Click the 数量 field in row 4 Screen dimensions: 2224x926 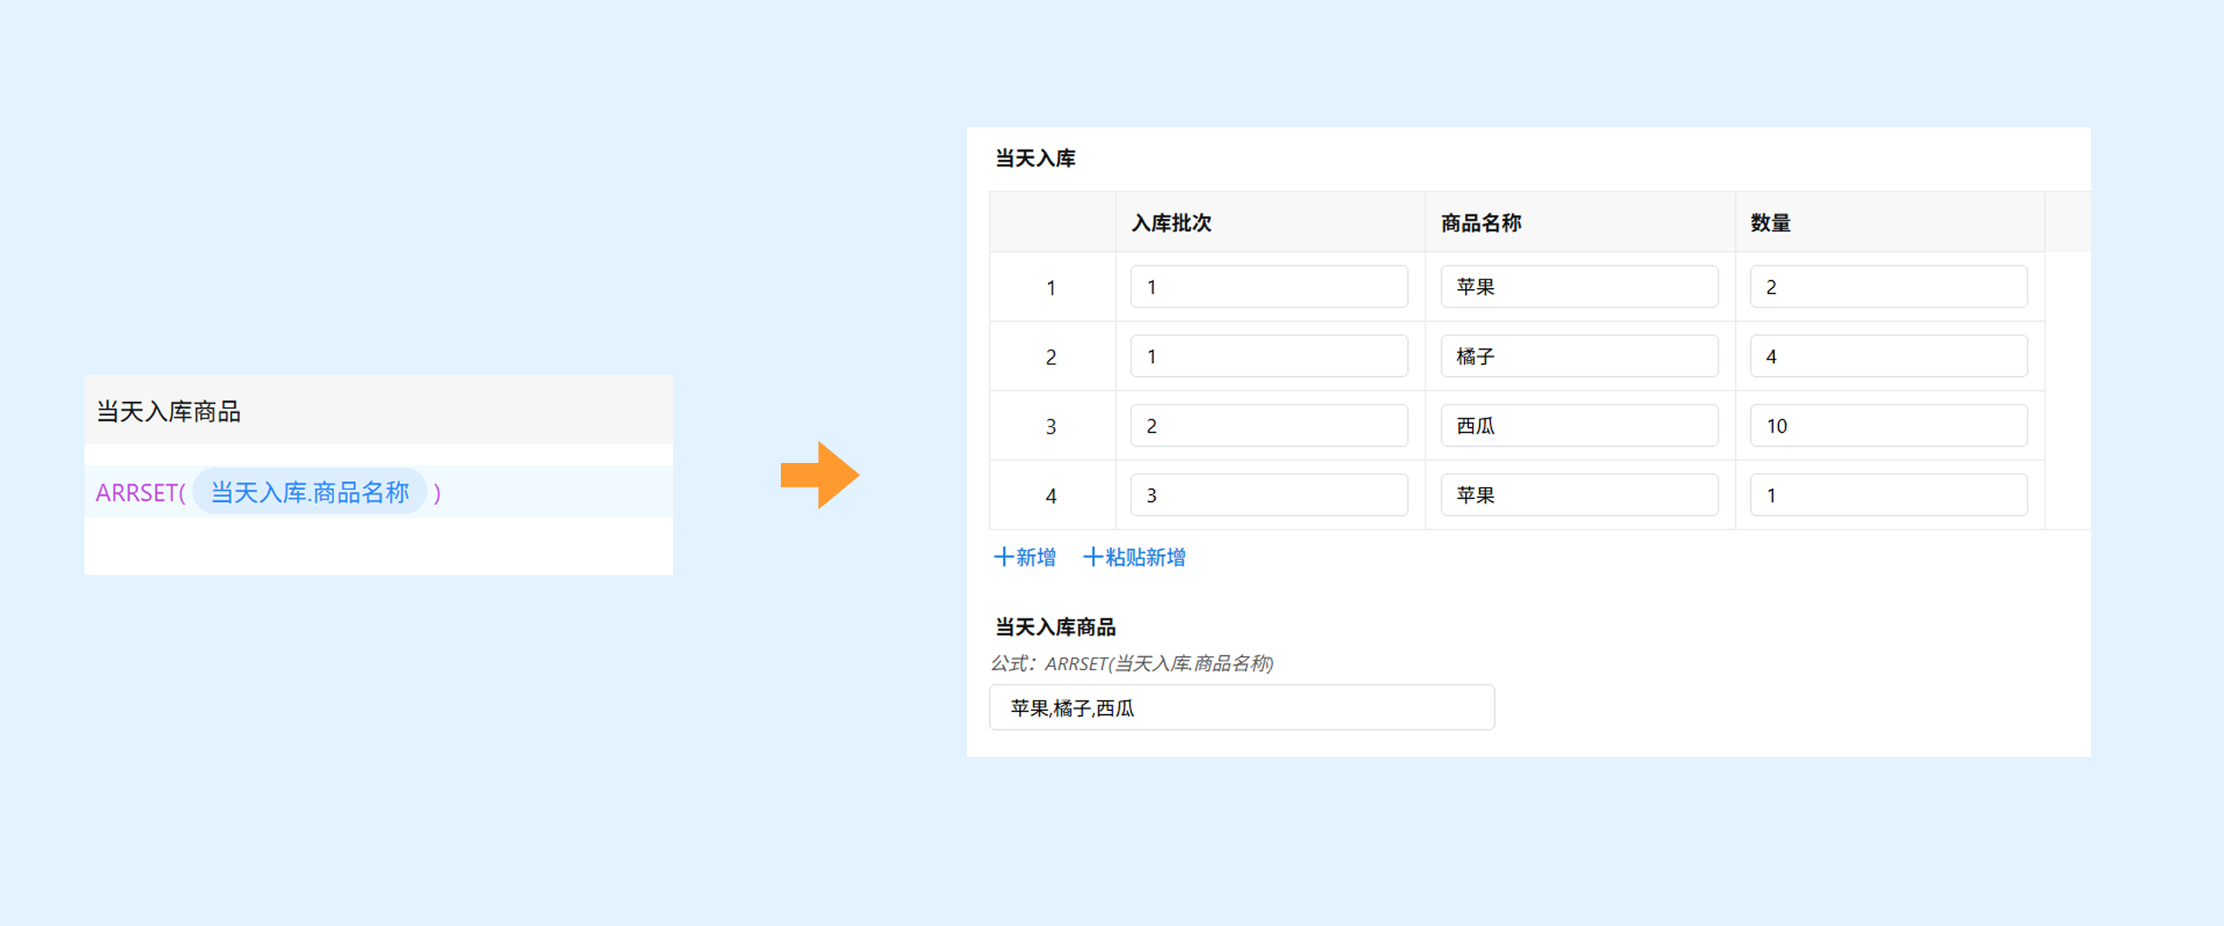tap(1888, 495)
